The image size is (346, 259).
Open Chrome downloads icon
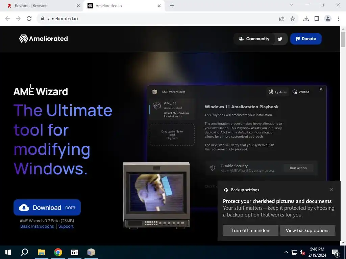(x=306, y=19)
